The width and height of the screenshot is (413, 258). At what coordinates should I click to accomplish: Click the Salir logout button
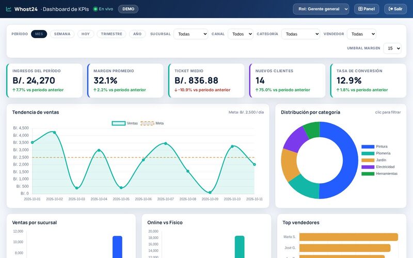tap(395, 9)
